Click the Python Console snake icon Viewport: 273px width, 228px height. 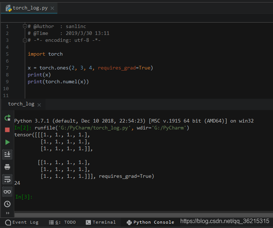tap(129, 223)
